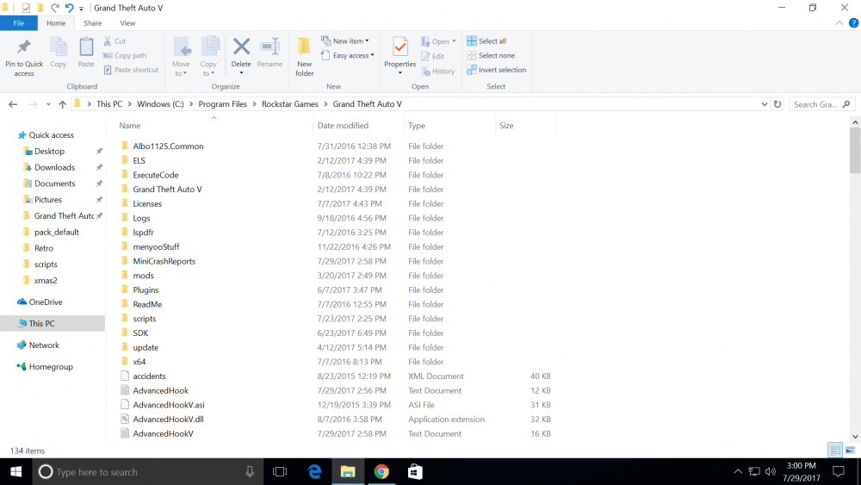The image size is (861, 485).
Task: Expand the Delete button dropdown arrow
Action: (241, 72)
